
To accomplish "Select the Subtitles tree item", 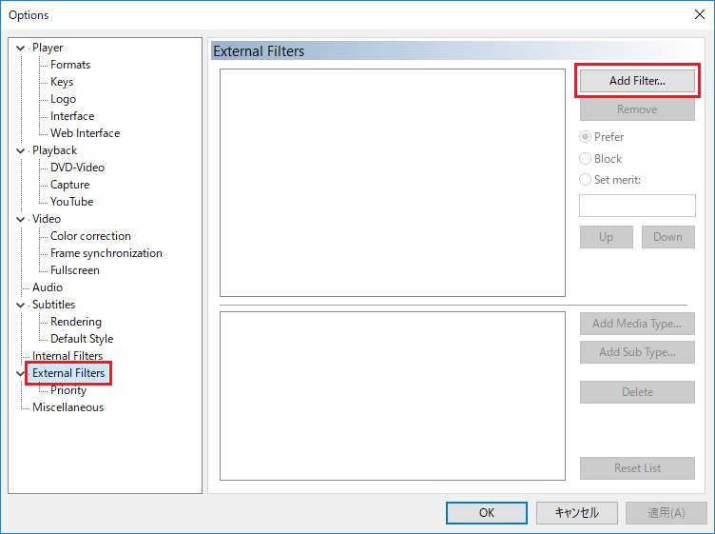I will pos(53,305).
